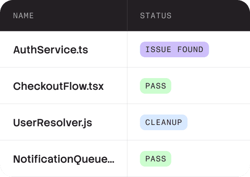Sort the table by NAME header
The width and height of the screenshot is (250, 177).
[x=23, y=16]
